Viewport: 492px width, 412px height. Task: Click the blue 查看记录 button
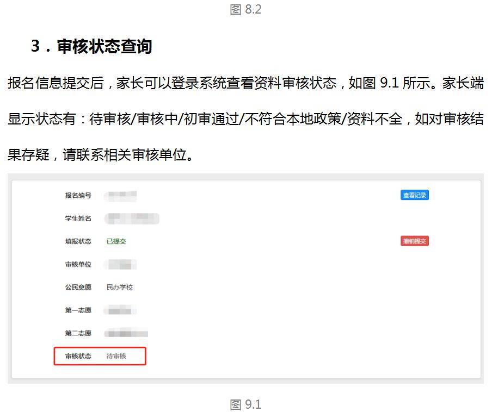pyautogui.click(x=415, y=195)
